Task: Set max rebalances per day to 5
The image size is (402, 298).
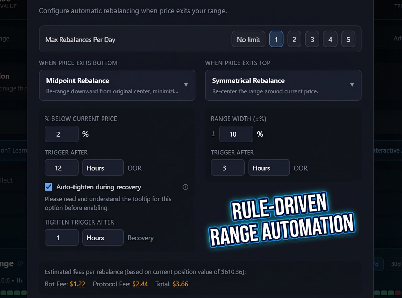Action: click(x=348, y=39)
